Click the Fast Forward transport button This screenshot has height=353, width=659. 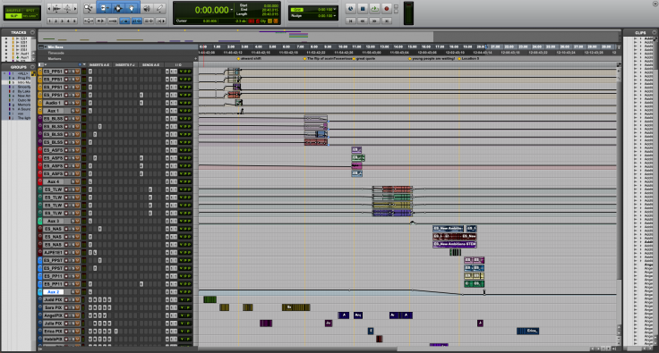click(374, 21)
